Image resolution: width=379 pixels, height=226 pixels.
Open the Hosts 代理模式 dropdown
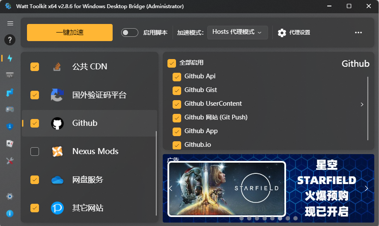point(237,32)
